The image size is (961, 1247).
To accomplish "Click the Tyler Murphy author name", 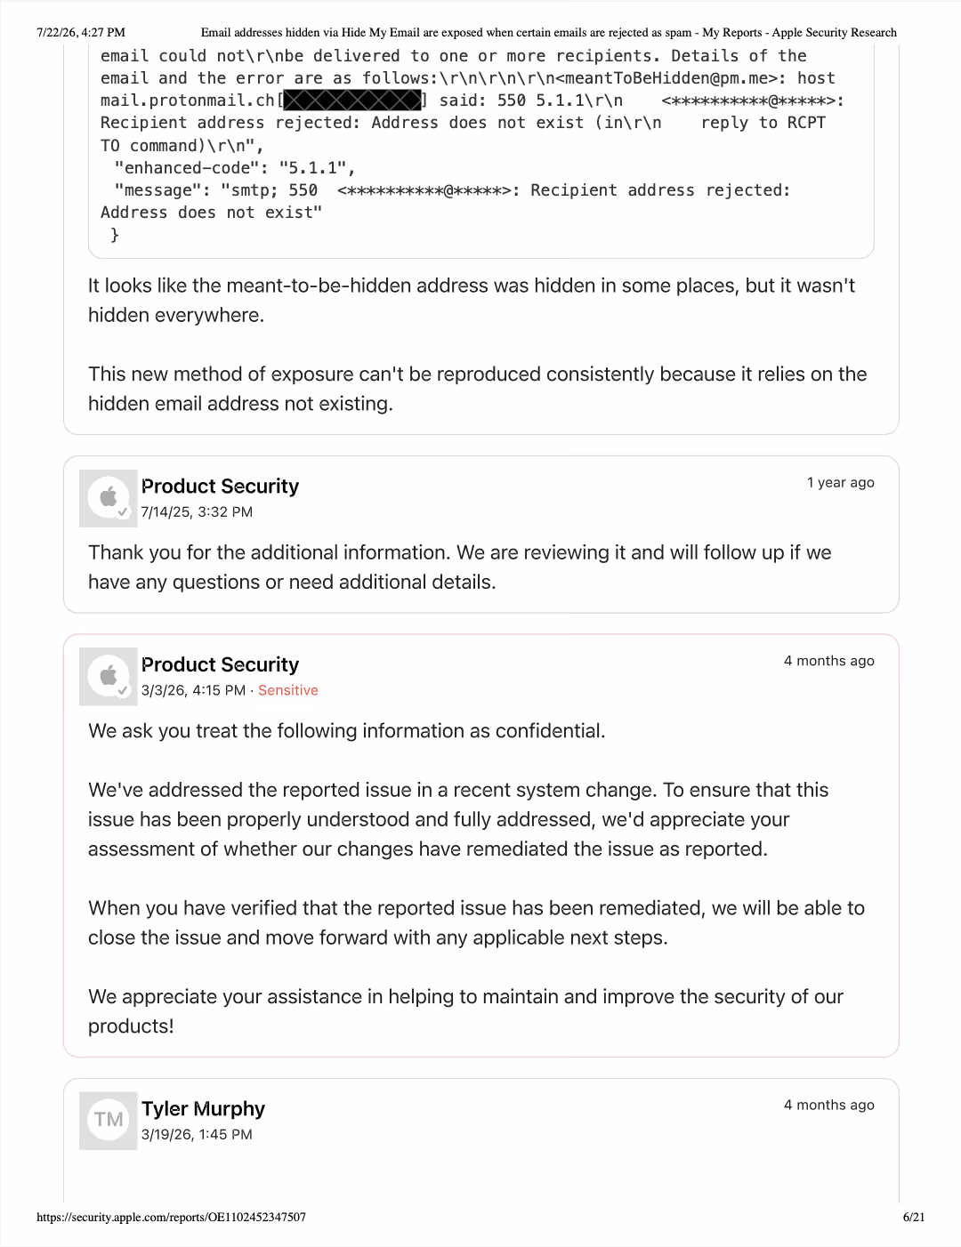I will pyautogui.click(x=203, y=1109).
